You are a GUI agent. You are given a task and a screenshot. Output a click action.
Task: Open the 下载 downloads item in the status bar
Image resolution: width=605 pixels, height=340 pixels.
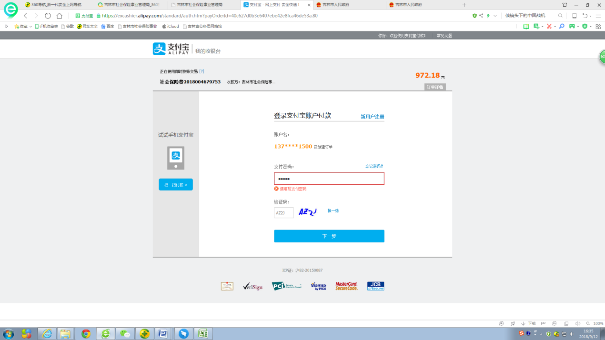529,323
